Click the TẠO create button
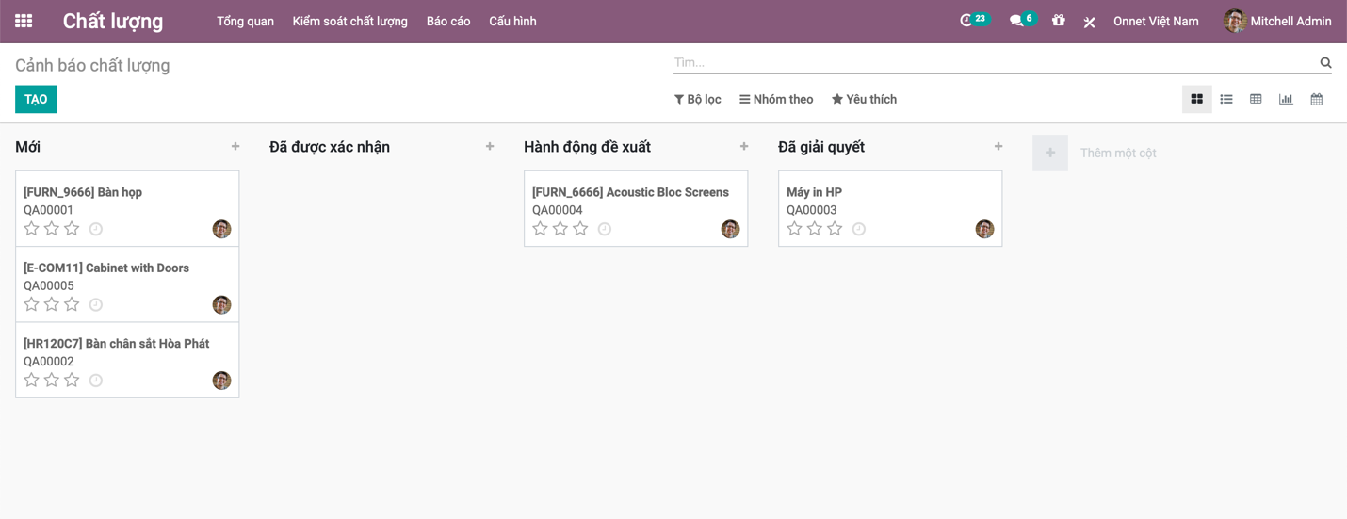The width and height of the screenshot is (1347, 519). point(36,99)
